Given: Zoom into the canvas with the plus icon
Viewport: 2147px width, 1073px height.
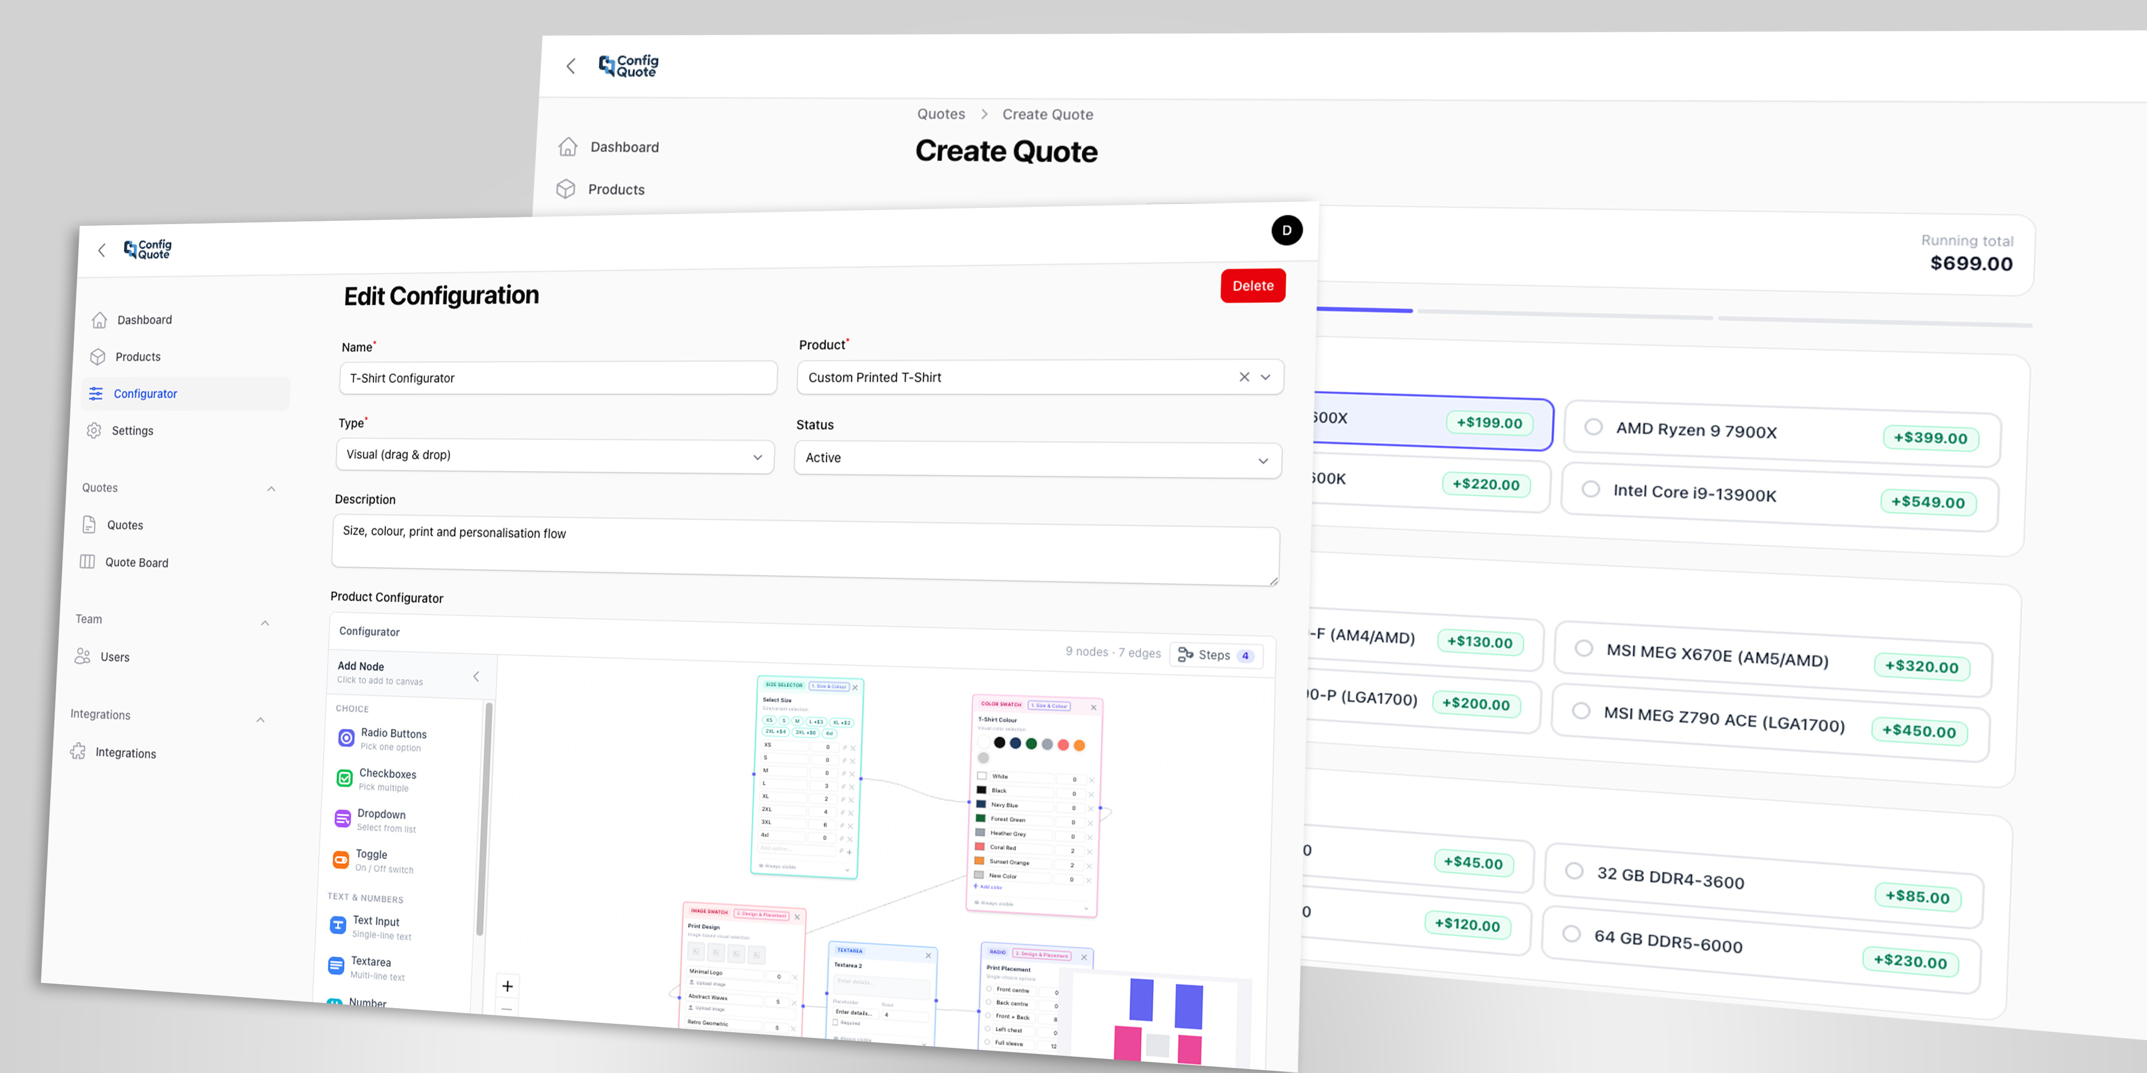Looking at the screenshot, I should coord(507,985).
